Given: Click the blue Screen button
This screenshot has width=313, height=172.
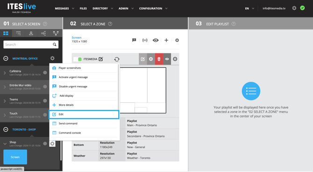Looking at the screenshot, I should pos(15,157).
